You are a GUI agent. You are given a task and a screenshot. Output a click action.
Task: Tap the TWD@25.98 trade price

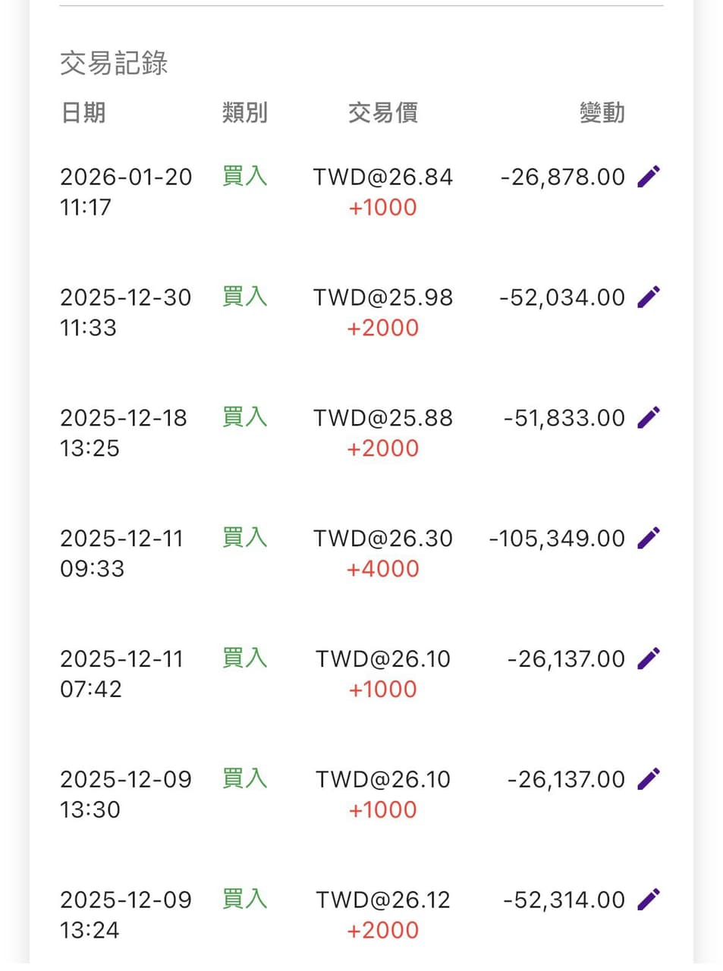[382, 297]
